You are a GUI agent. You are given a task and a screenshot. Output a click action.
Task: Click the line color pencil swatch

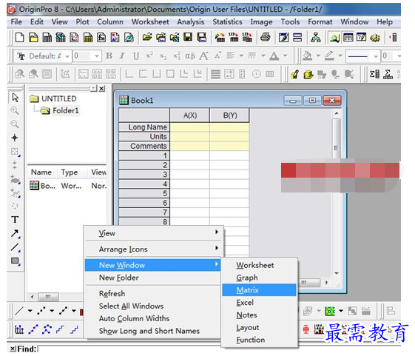click(329, 56)
